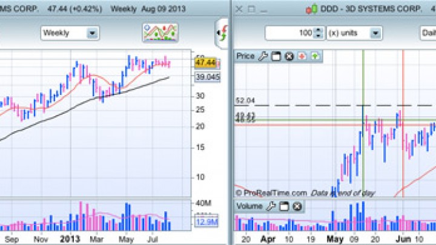Click the red-green arrows tab at weekly toolbar edge
436x245 pixels.
coord(223,33)
